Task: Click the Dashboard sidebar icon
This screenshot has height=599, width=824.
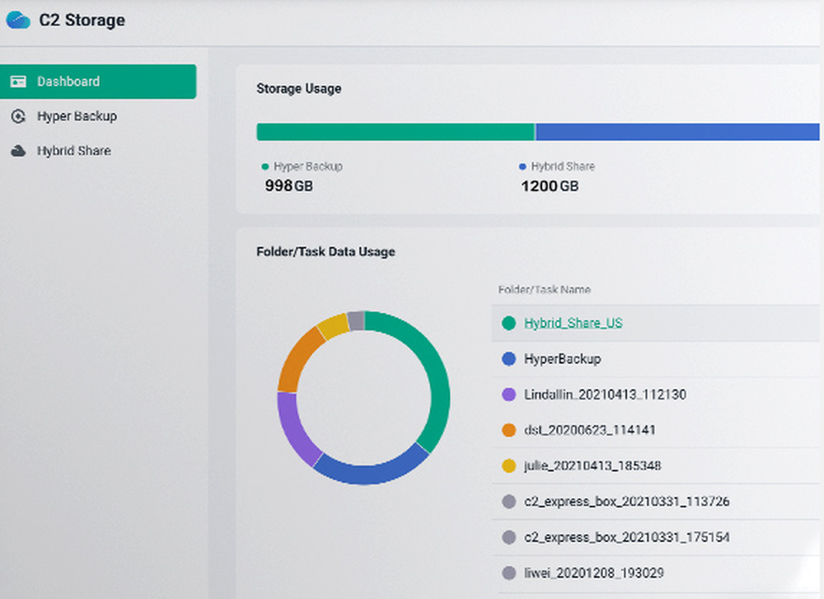Action: tap(18, 82)
